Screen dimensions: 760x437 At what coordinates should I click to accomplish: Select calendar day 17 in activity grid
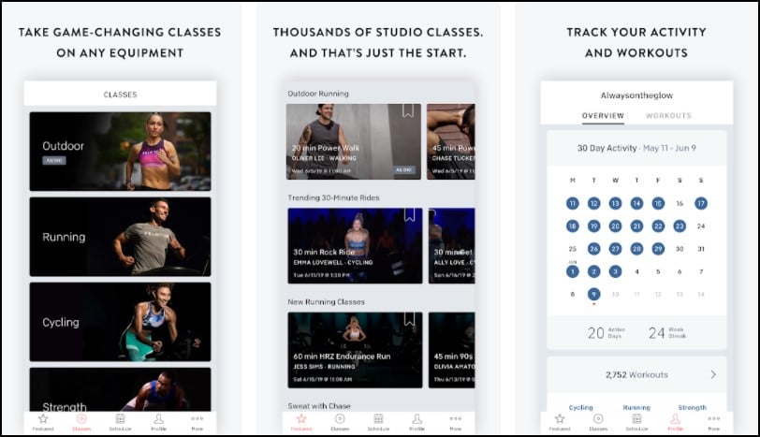(x=701, y=203)
